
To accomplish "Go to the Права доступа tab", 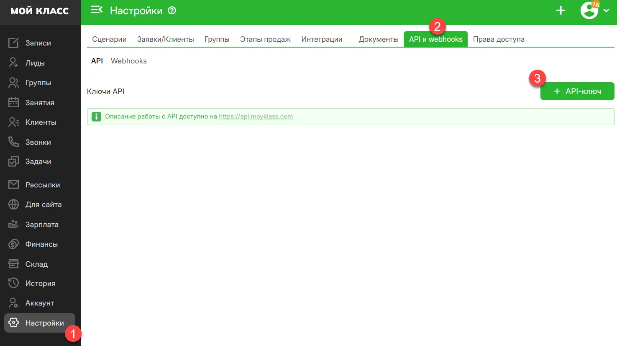I will (x=499, y=39).
